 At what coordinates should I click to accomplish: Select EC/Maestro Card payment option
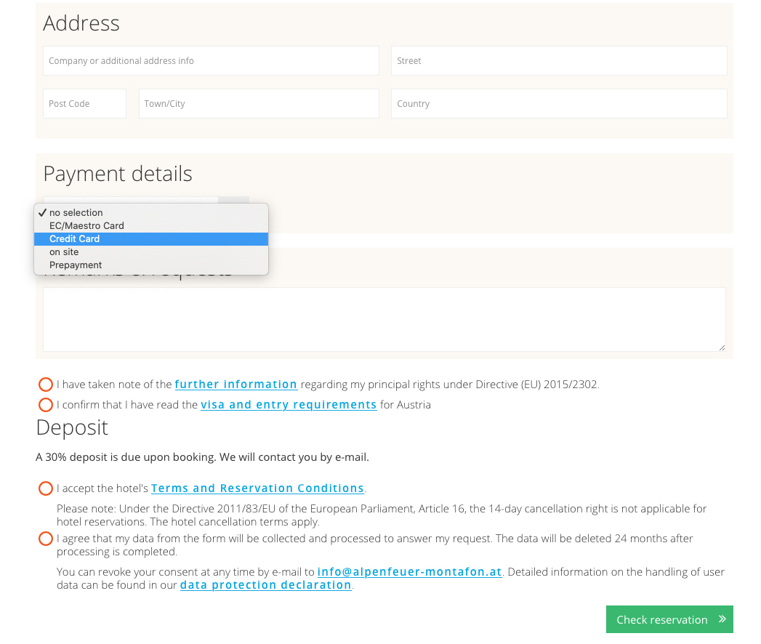click(x=86, y=226)
